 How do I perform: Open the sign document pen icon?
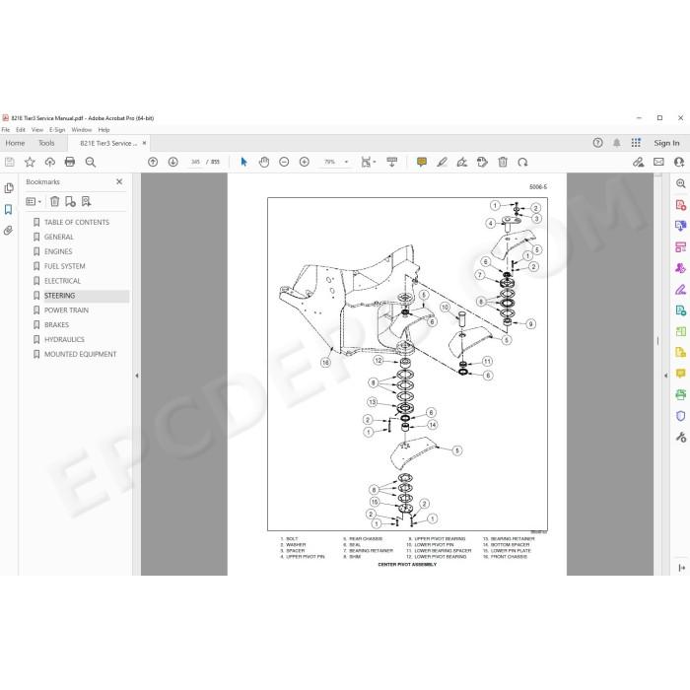coord(462,163)
